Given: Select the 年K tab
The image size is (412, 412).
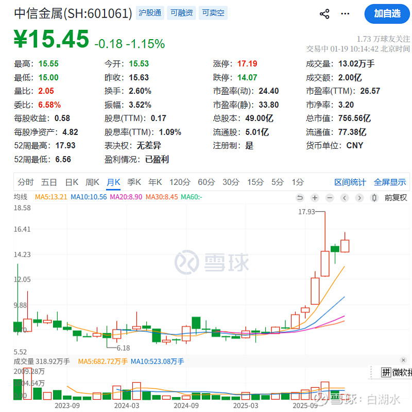Looking at the screenshot, I should pos(155,182).
